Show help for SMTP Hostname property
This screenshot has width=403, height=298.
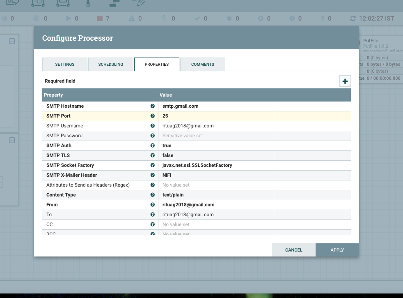(x=152, y=106)
